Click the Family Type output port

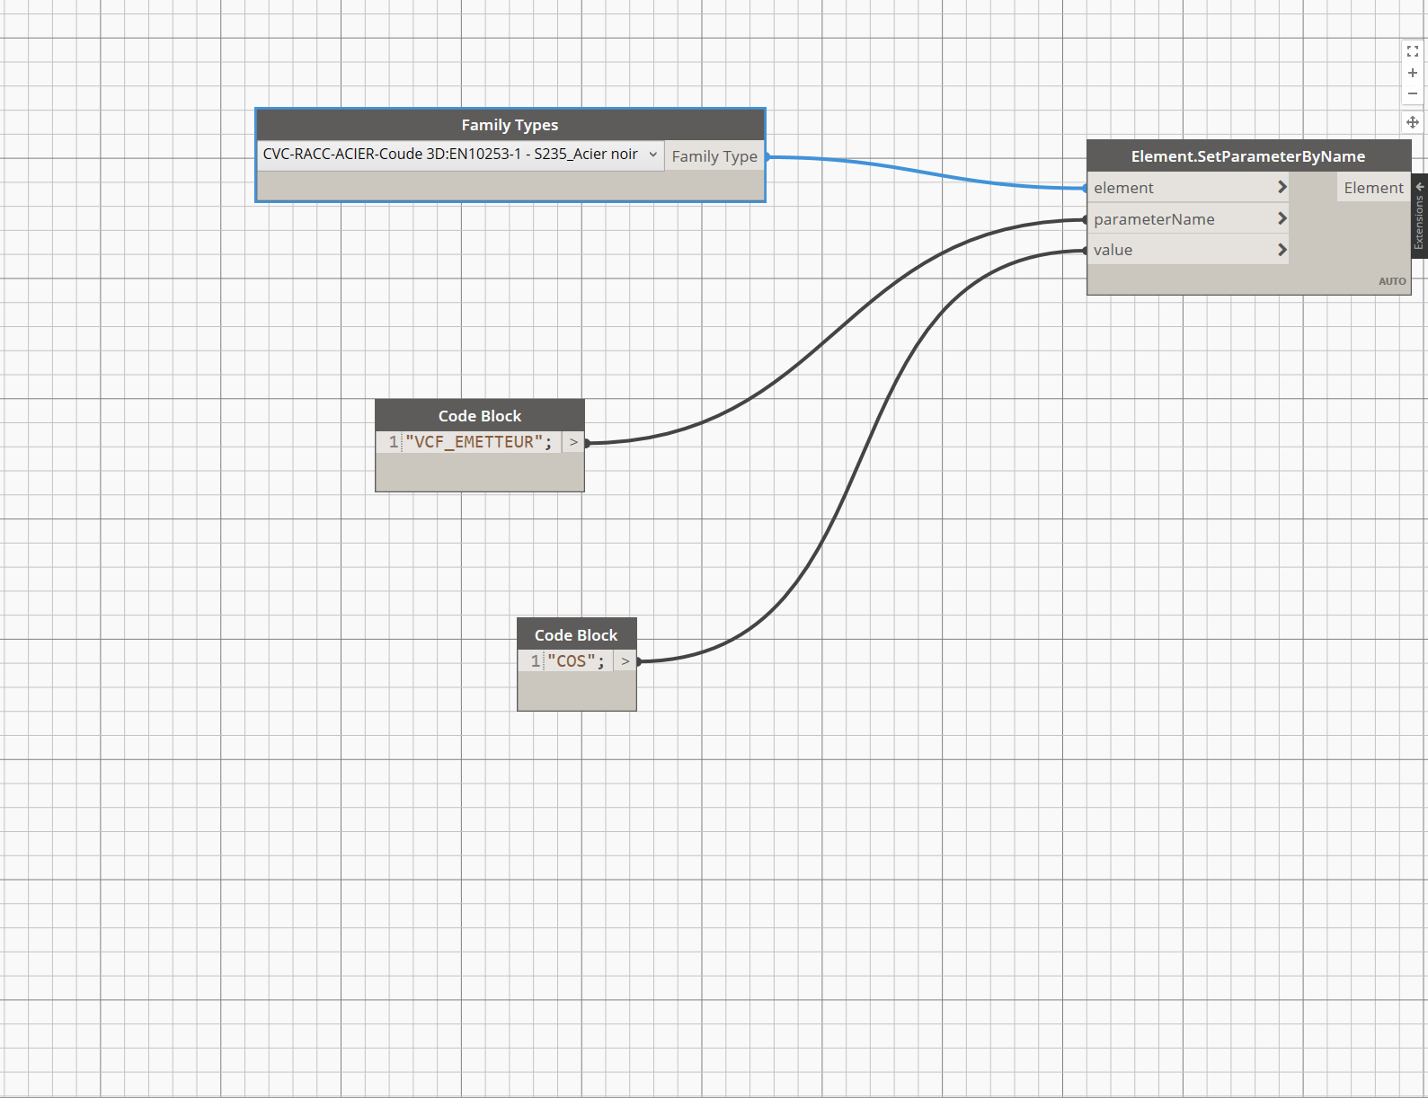pos(714,156)
